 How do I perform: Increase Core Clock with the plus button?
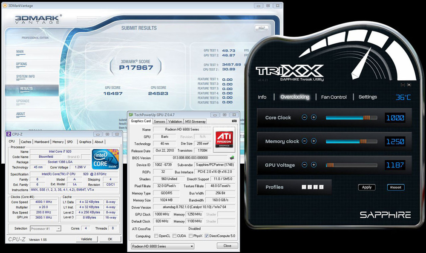[314, 117]
